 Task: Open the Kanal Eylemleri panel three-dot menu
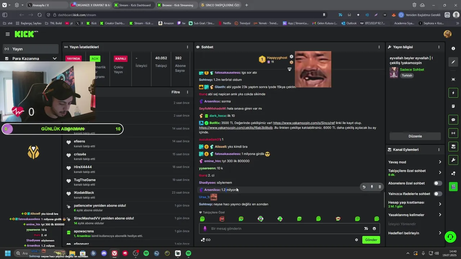(439, 150)
